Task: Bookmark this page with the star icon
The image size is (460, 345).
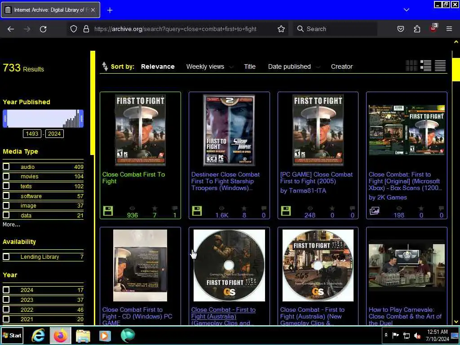Action: [x=281, y=29]
